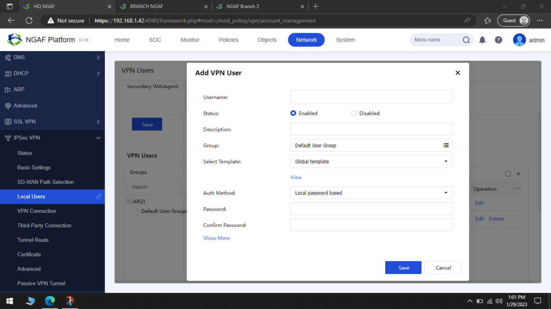Cancel the Add VPN User dialog
This screenshot has width=551, height=309.
[x=443, y=267]
